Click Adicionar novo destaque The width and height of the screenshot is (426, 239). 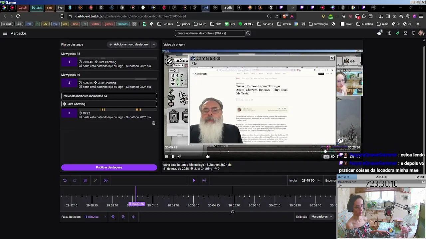point(128,44)
